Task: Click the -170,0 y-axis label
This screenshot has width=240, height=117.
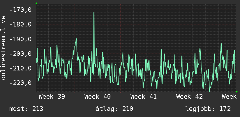Action: click(20, 10)
